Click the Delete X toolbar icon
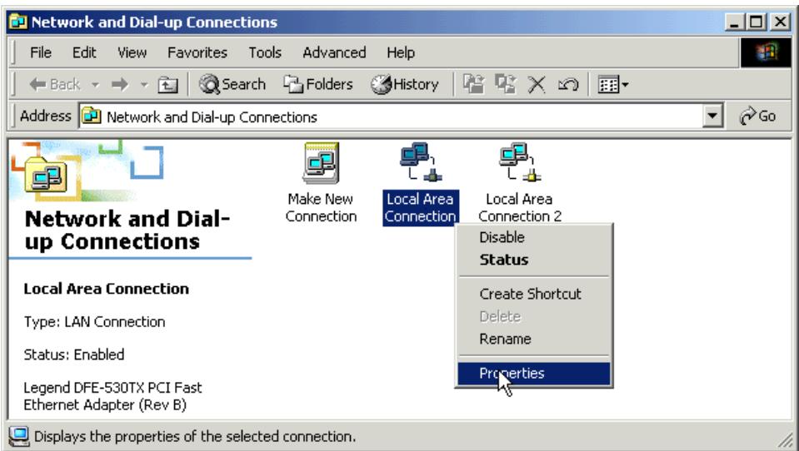799x451 pixels. [536, 85]
